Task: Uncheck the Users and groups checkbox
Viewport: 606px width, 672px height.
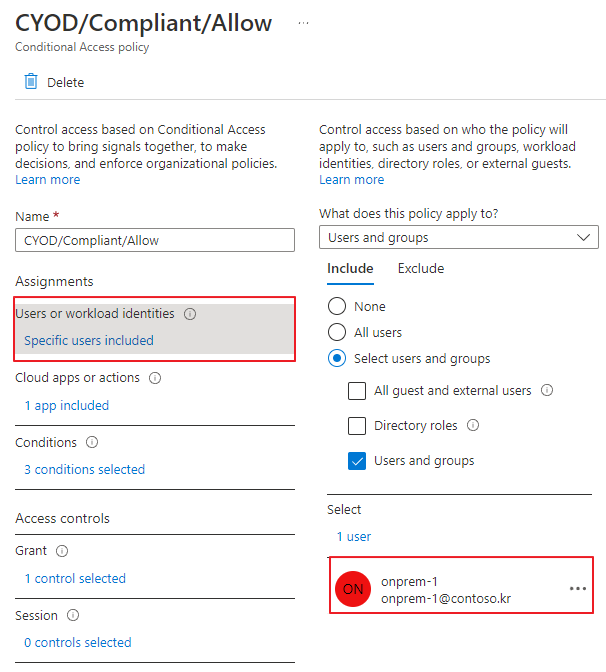Action: (x=357, y=461)
